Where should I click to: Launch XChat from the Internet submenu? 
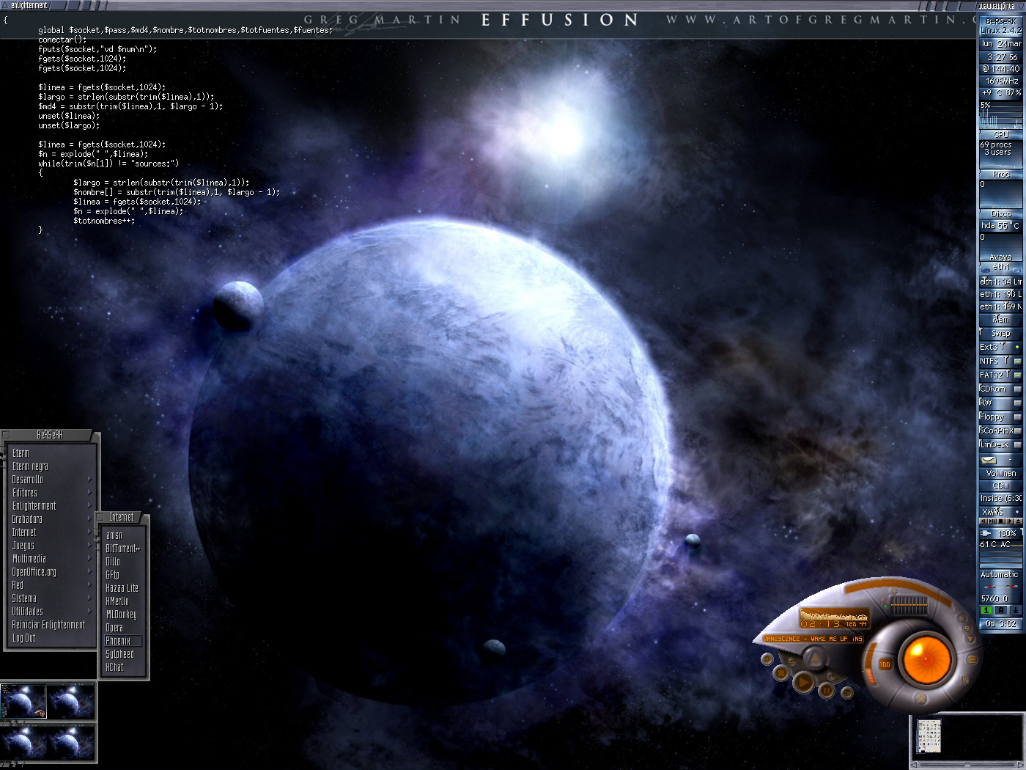123,667
